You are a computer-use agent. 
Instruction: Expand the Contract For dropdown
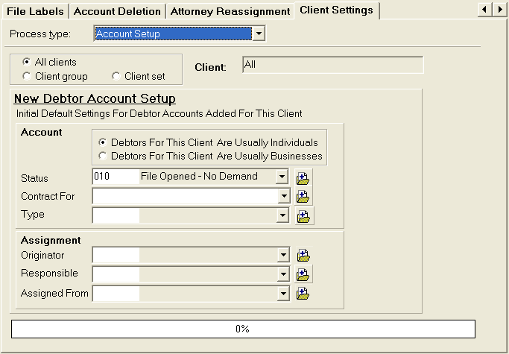[x=282, y=196]
